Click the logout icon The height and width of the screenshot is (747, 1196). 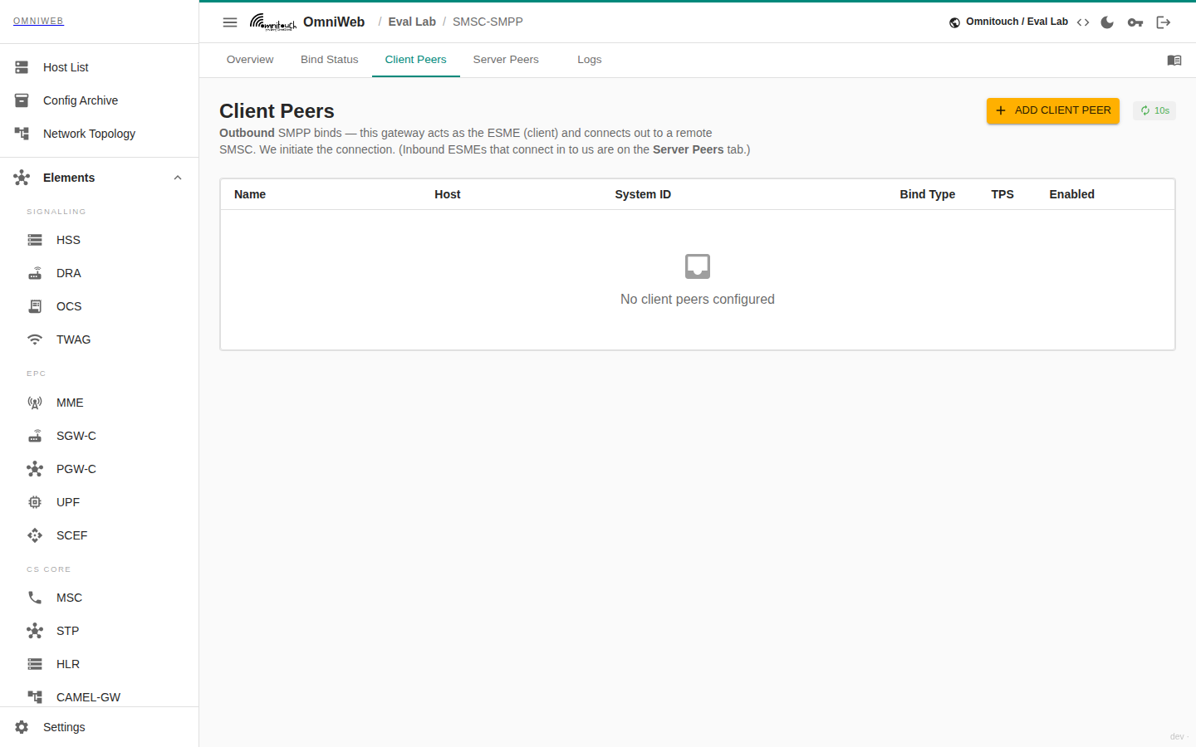click(x=1164, y=22)
